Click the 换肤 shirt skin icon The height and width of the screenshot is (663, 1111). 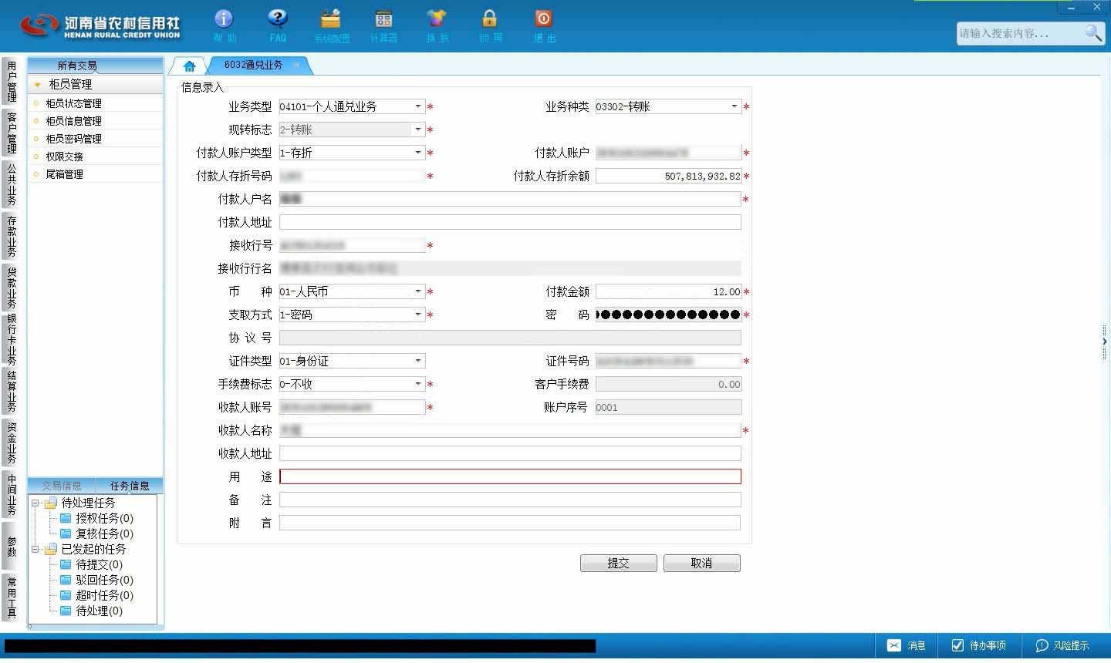[437, 19]
